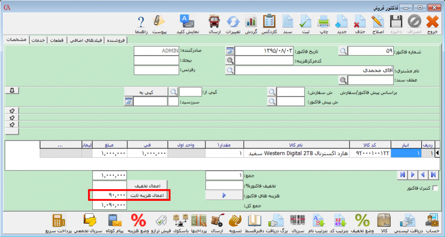
Task: Open the calendar picker for تاریخ فاکتور
Action: point(230,51)
